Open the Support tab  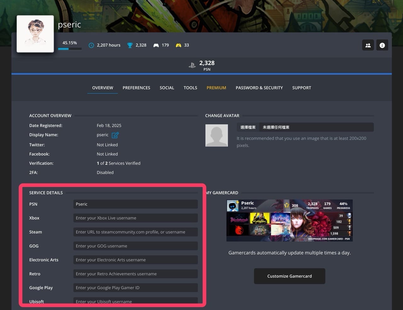[x=302, y=88]
